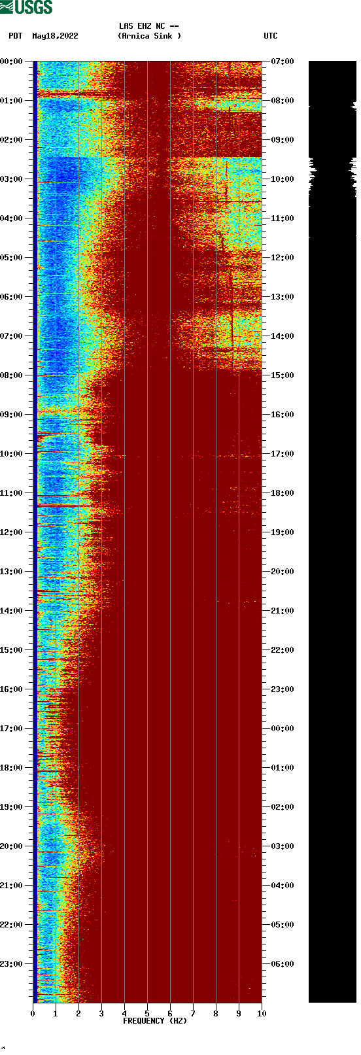
Task: Click the USGS logo
Action: (26, 7)
